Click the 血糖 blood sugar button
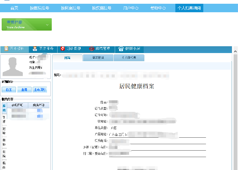The height and width of the screenshot is (170, 238). [x=24, y=90]
